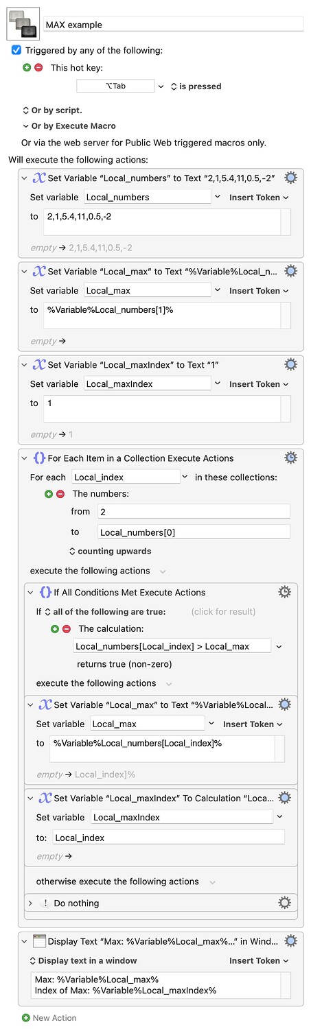Toggle 'Triggered by any of the following' checkbox
Viewport: 311px width, 1029px height.
16,50
